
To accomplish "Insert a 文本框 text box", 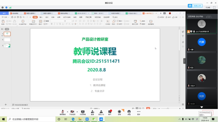I will pyautogui.click(x=108, y=22).
